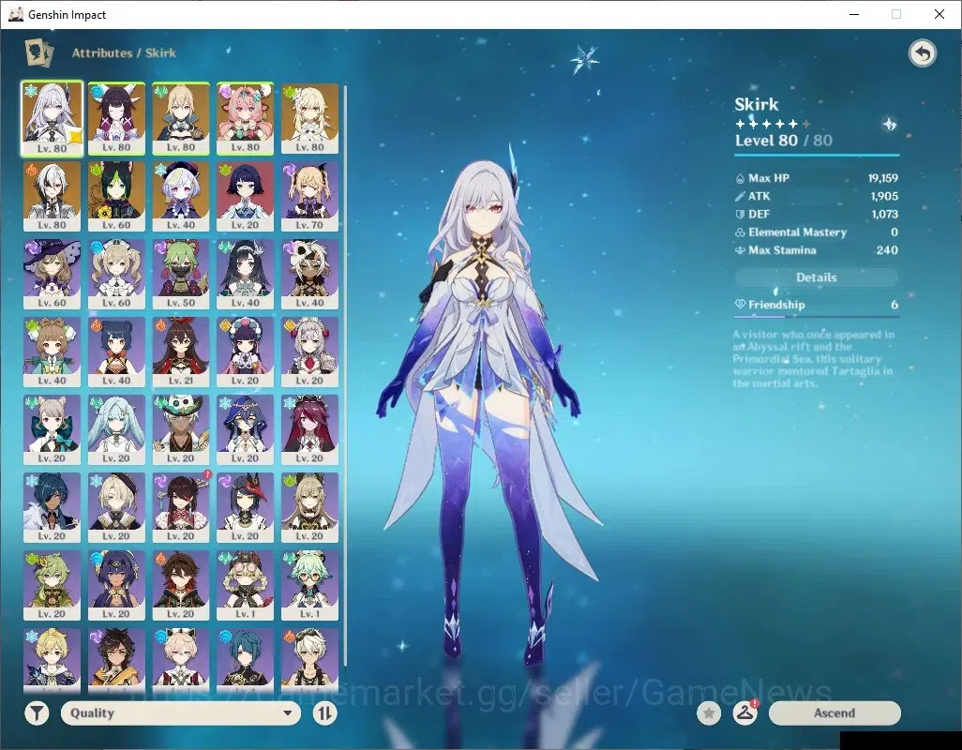
Task: Select Xingqiu's partially visible portrait card
Action: click(x=246, y=659)
